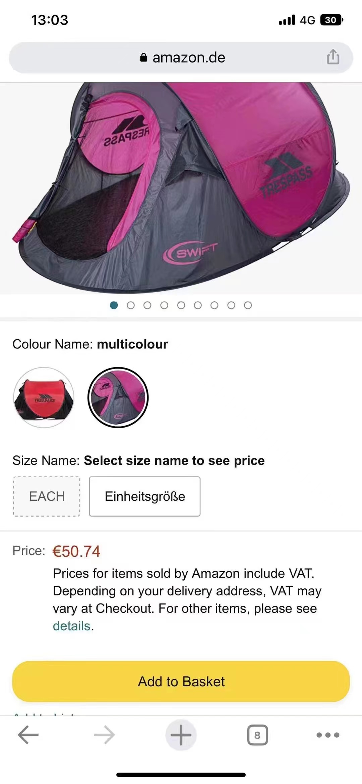Select the red tent colour swatch

tap(44, 397)
